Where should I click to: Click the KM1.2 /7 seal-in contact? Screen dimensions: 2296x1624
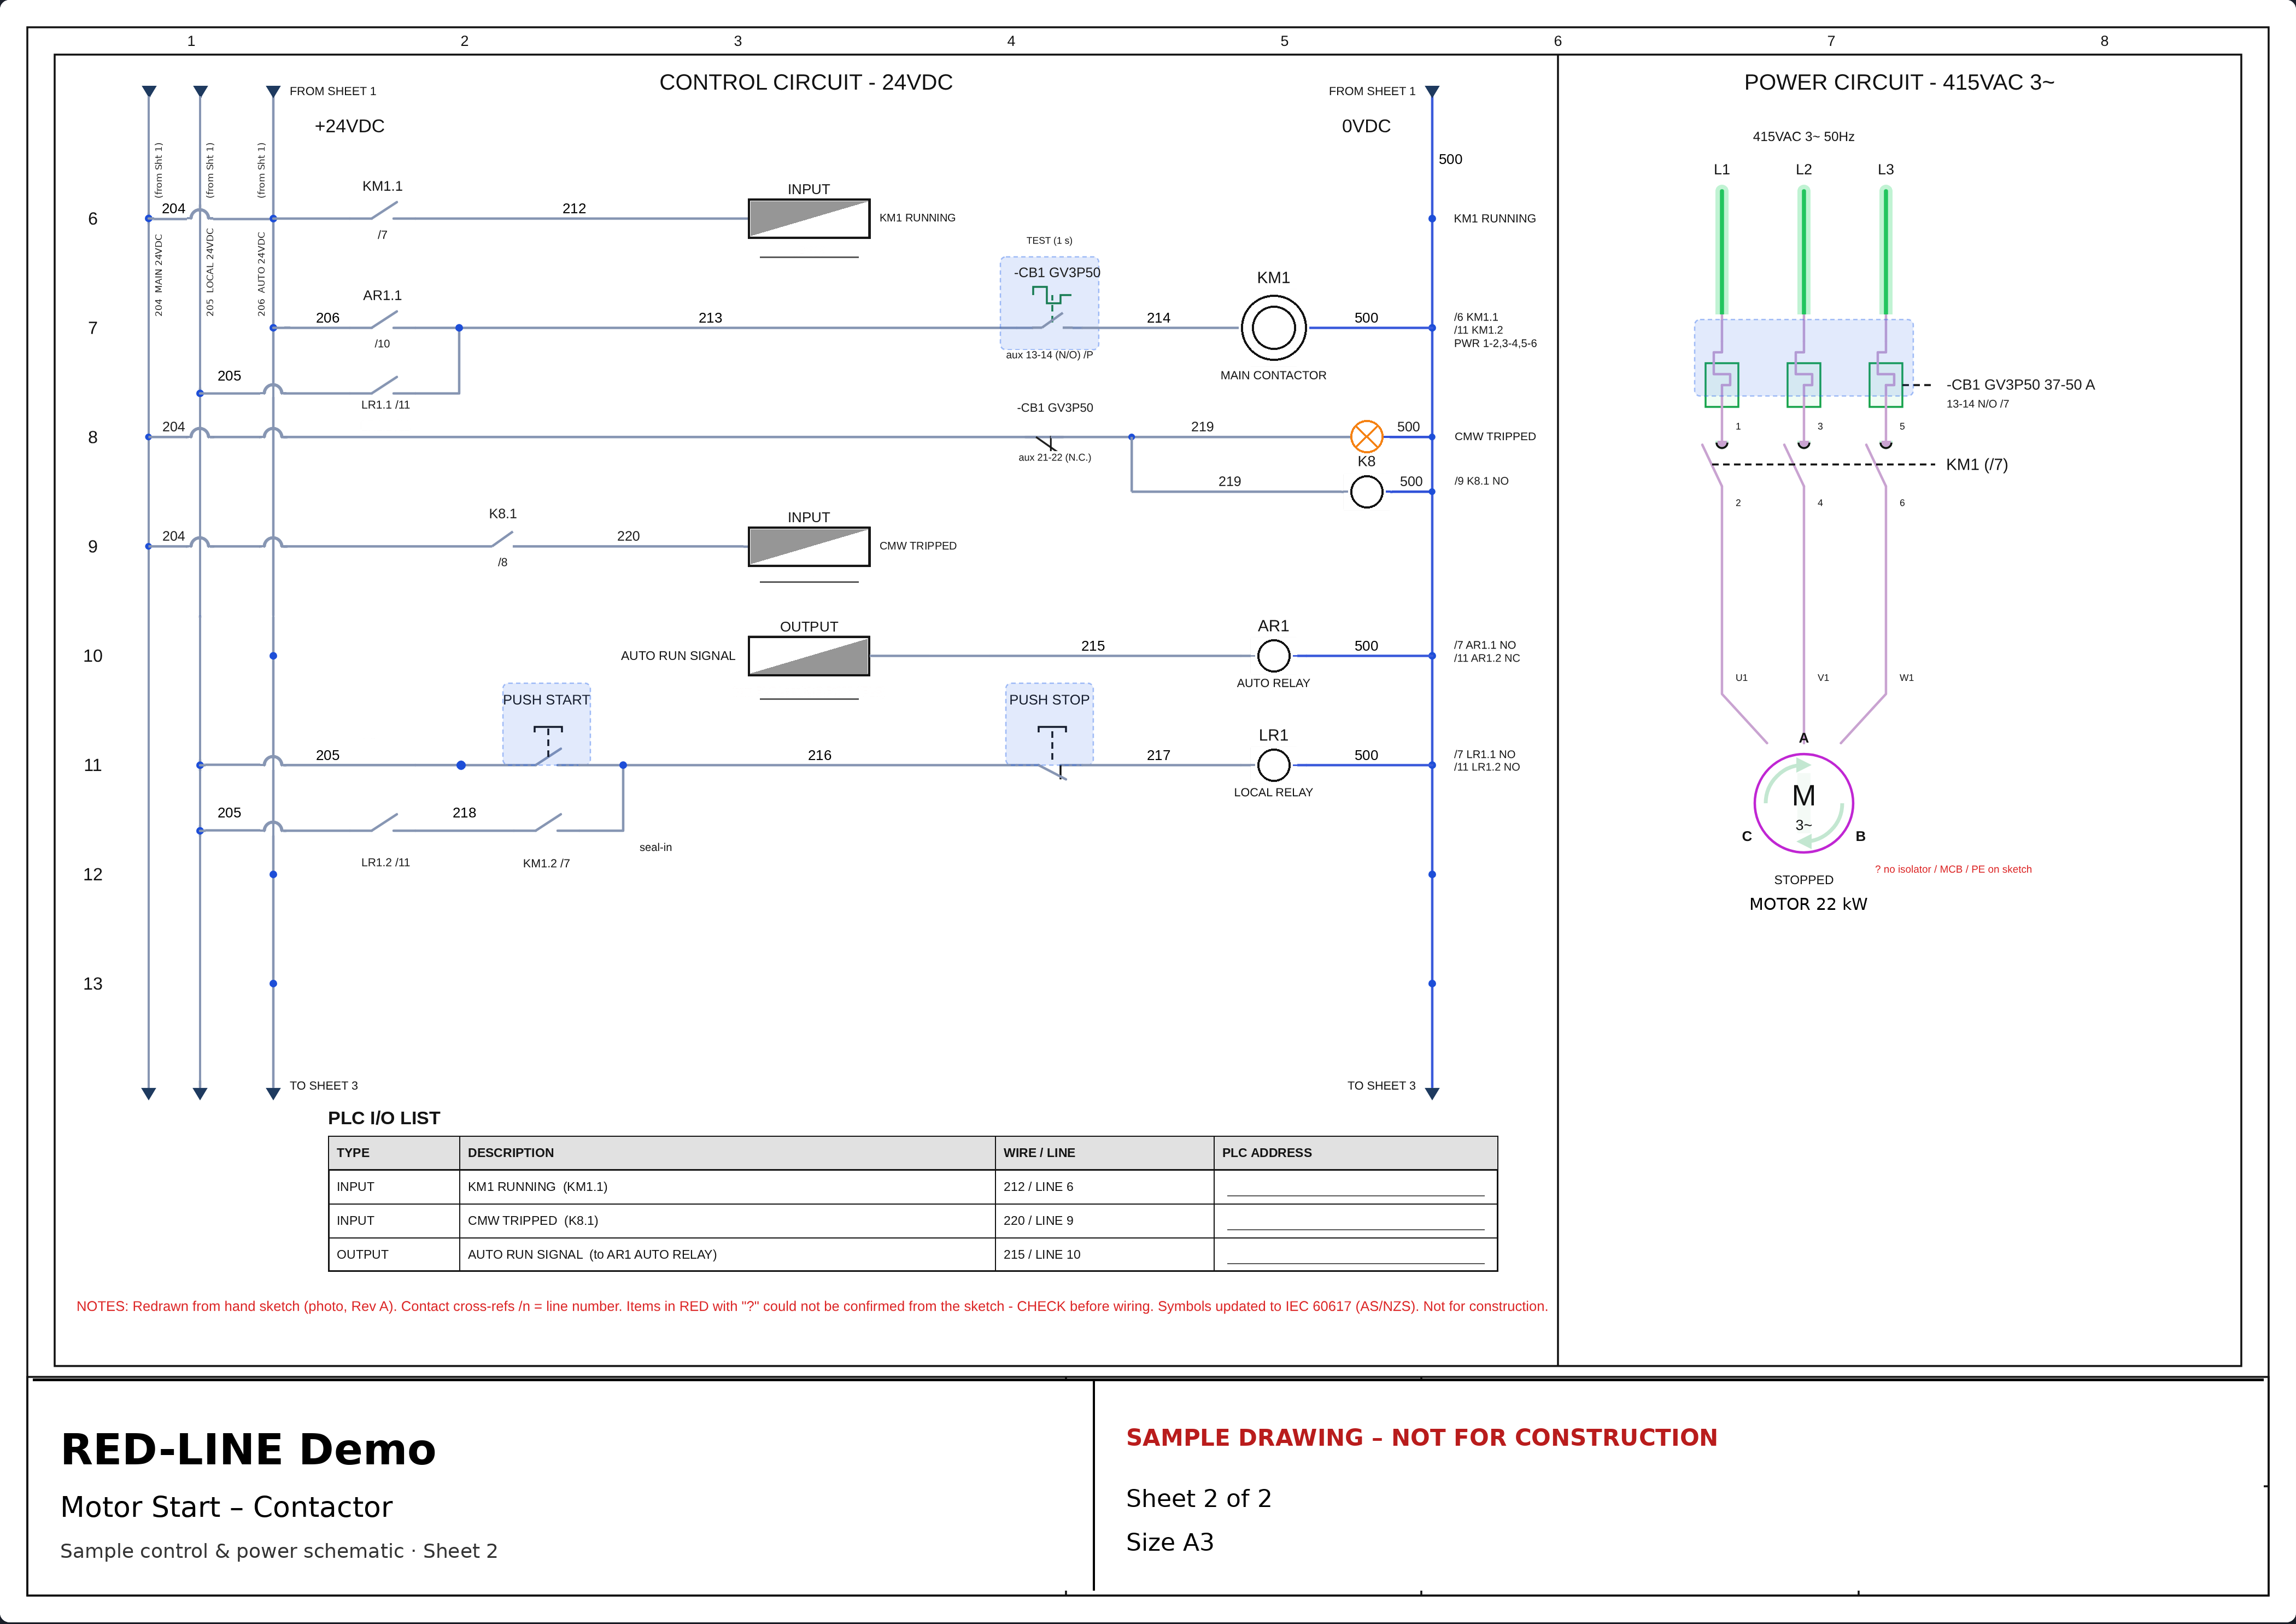(547, 823)
